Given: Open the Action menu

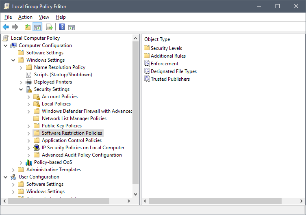Looking at the screenshot, I should [x=25, y=17].
